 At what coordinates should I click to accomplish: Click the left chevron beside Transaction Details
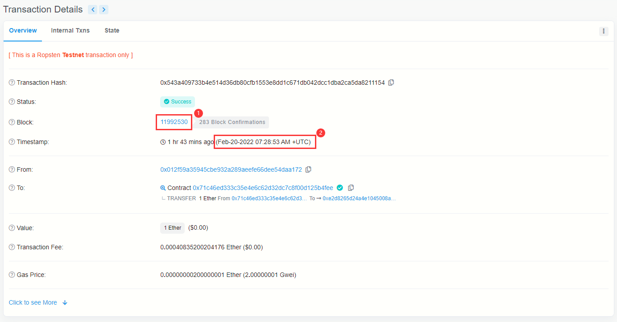point(92,9)
